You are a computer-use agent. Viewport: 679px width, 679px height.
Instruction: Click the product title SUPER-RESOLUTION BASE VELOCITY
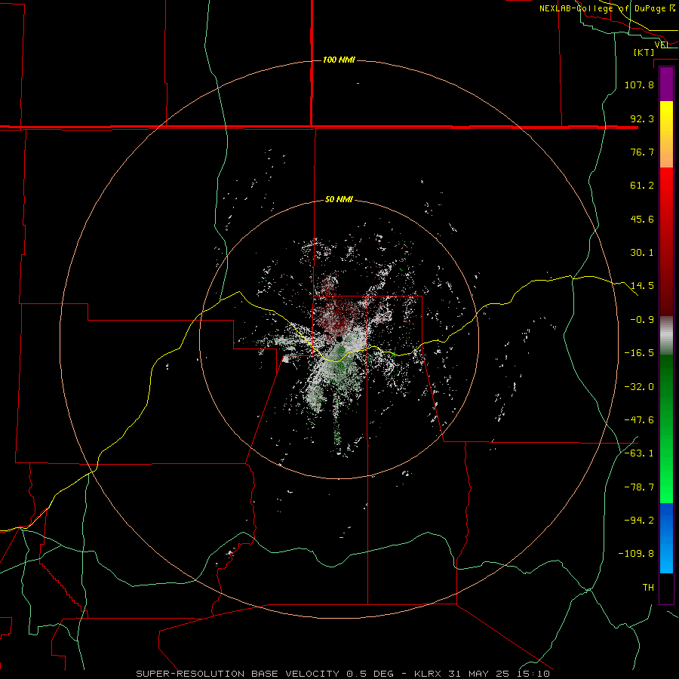tap(238, 674)
